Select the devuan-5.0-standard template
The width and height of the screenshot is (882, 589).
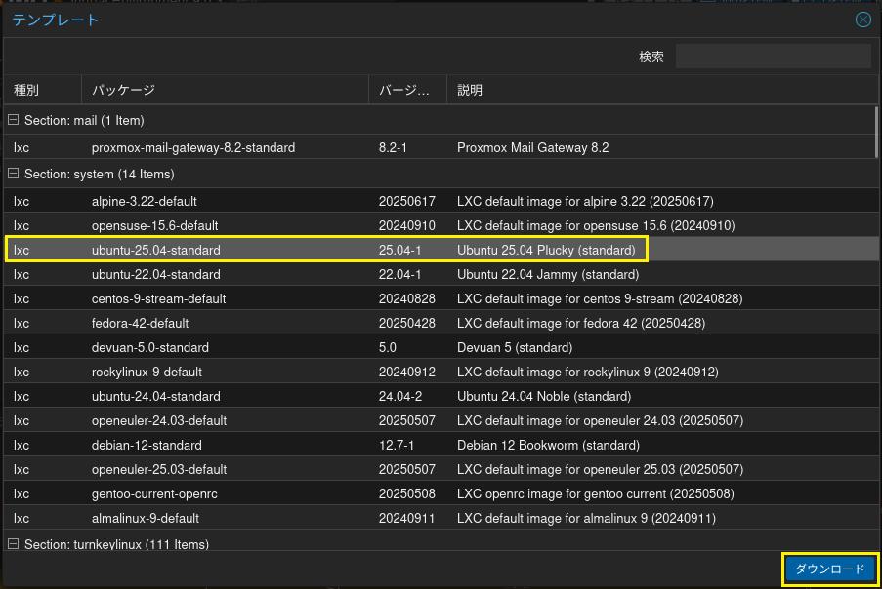coord(440,347)
